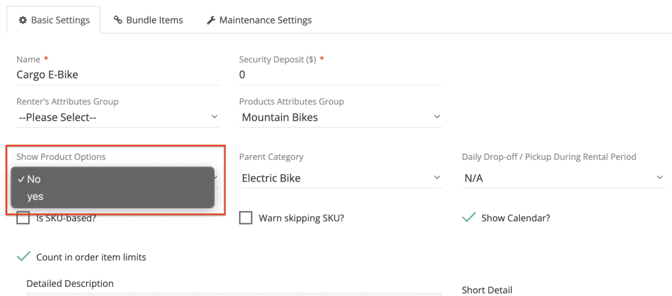Click the Detailed Description text area

(x=233, y=293)
